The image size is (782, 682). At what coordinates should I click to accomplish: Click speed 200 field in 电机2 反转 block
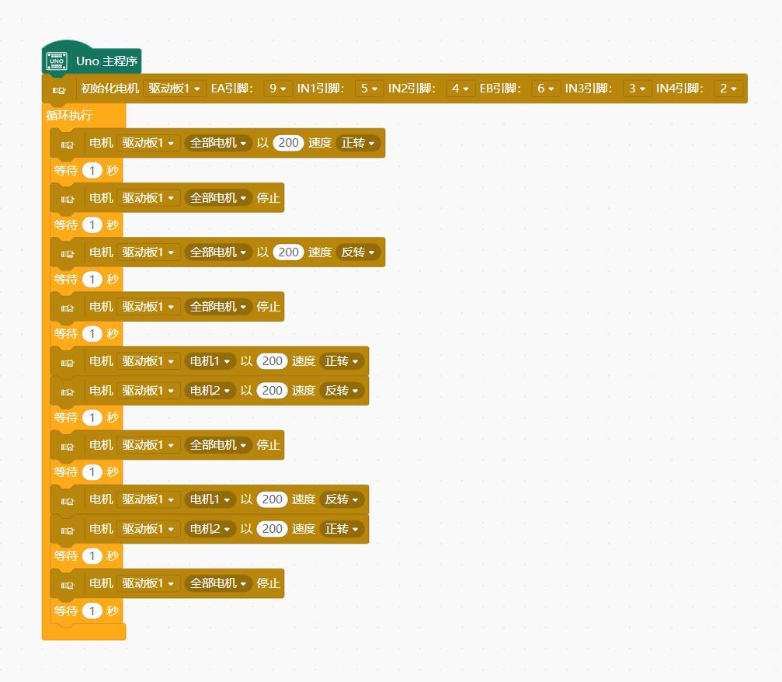(273, 390)
